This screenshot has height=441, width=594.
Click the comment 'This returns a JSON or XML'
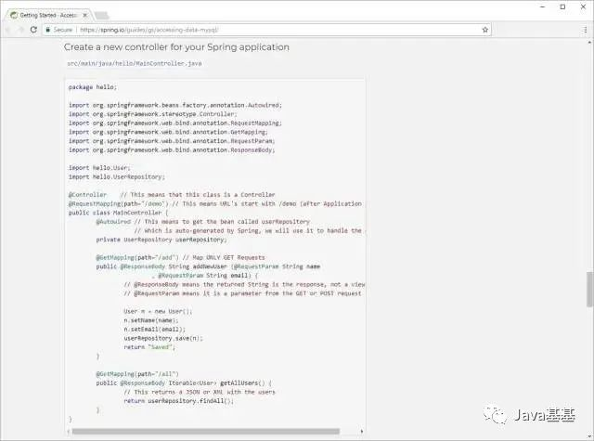point(200,392)
